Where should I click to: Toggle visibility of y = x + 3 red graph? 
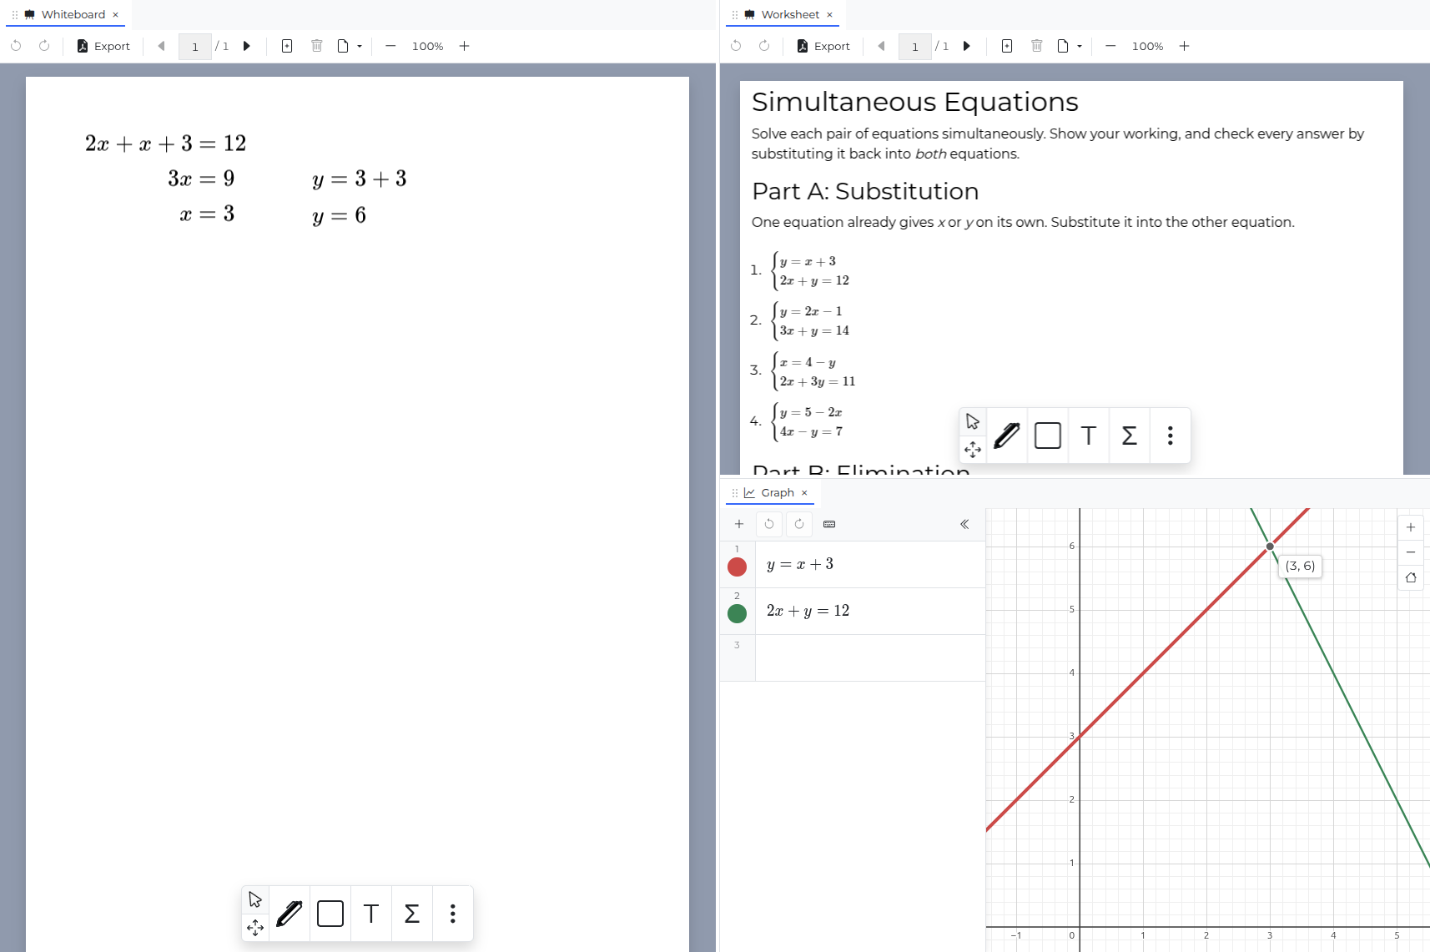[x=737, y=567]
